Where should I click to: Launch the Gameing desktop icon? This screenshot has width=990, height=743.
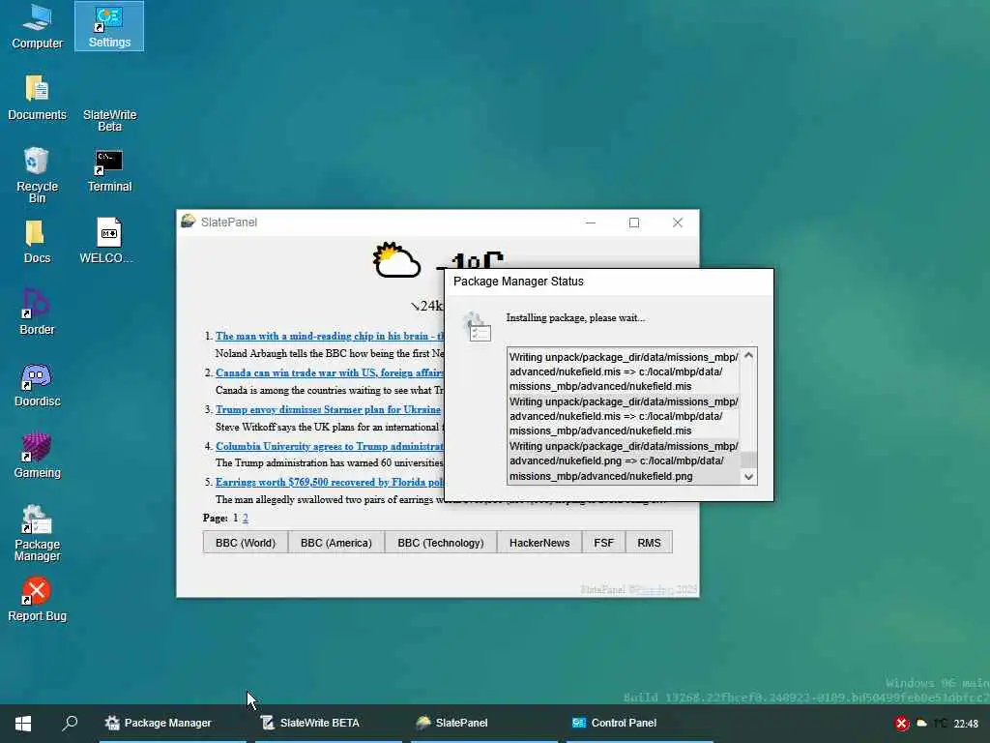click(x=38, y=457)
